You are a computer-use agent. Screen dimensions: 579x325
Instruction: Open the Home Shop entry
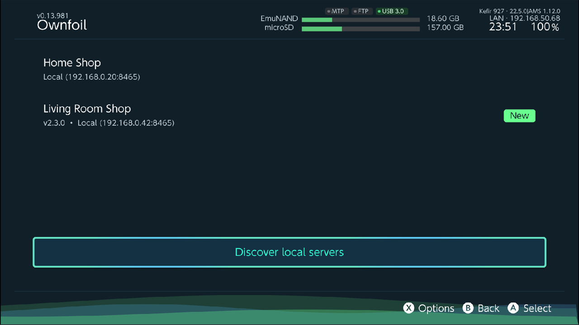pos(289,70)
